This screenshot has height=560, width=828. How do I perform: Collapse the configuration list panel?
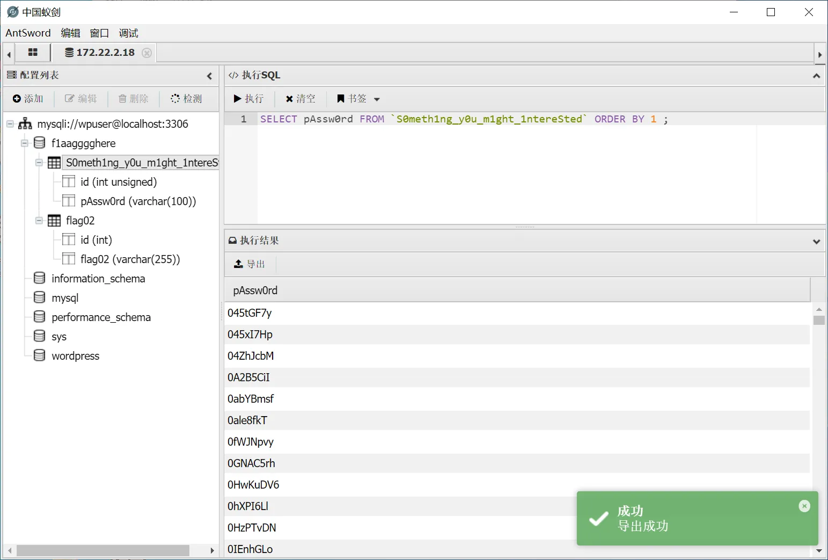(x=209, y=76)
